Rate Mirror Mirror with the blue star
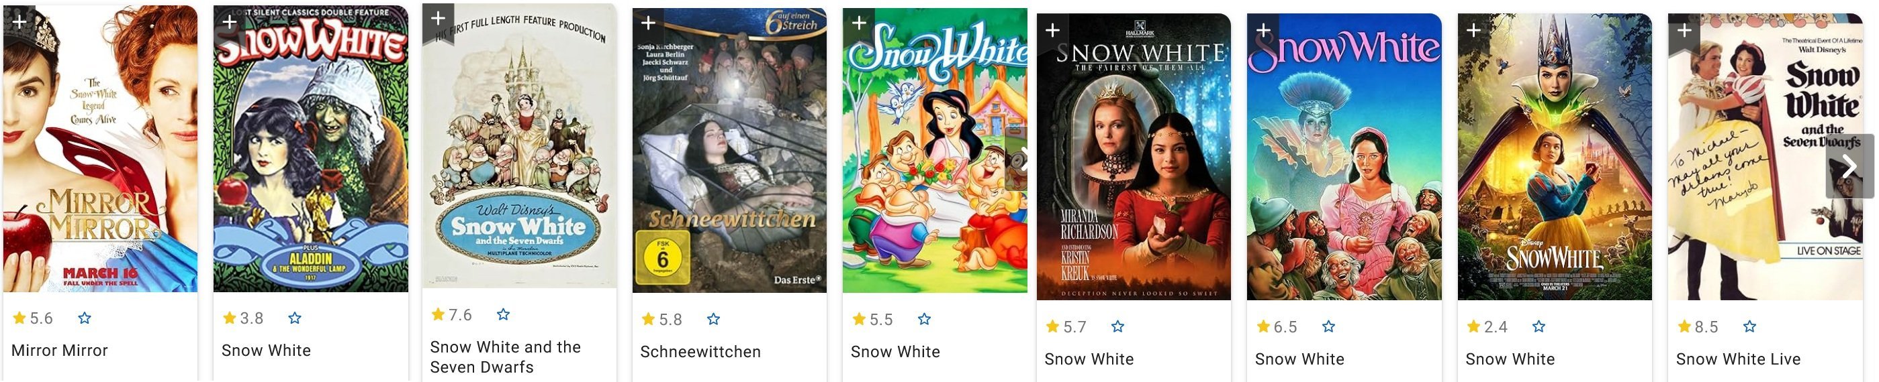 (85, 318)
